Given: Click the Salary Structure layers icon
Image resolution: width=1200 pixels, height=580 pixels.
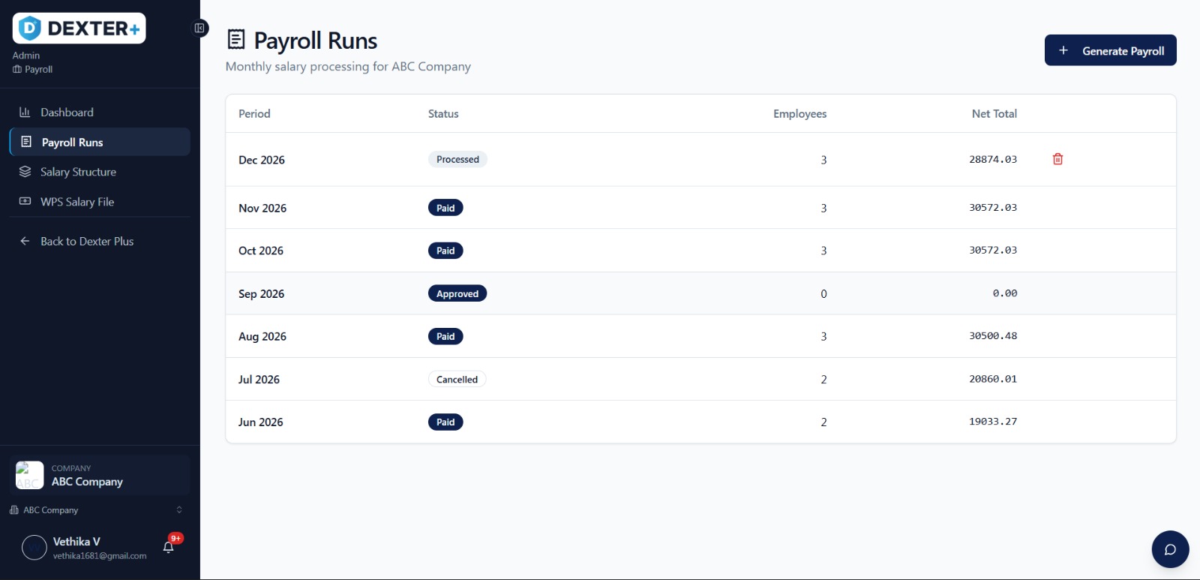Looking at the screenshot, I should pyautogui.click(x=25, y=172).
